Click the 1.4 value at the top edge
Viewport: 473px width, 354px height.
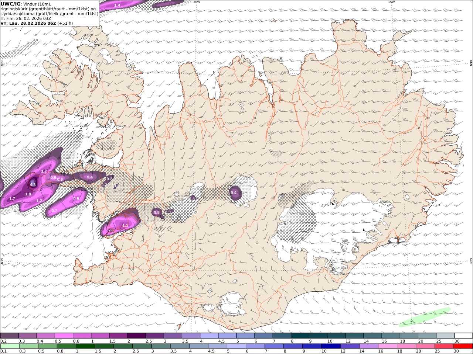(117, 5)
